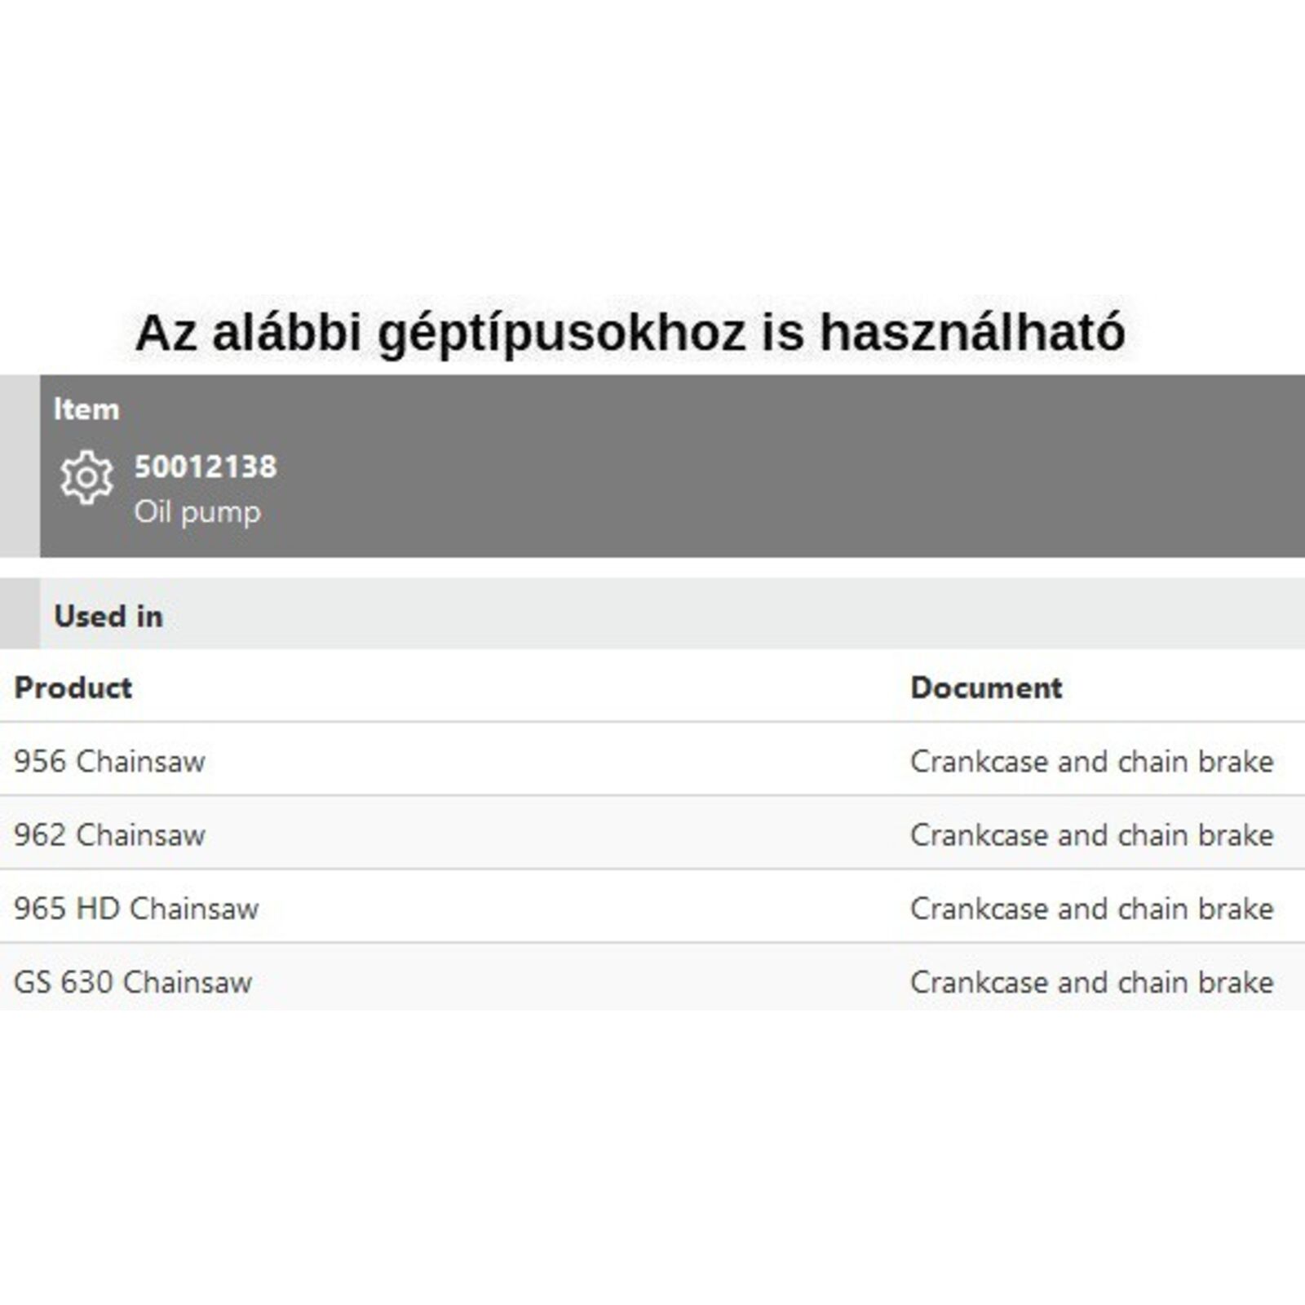Viewport: 1305px width, 1305px height.
Task: Click the Used in section header
Action: [x=108, y=616]
